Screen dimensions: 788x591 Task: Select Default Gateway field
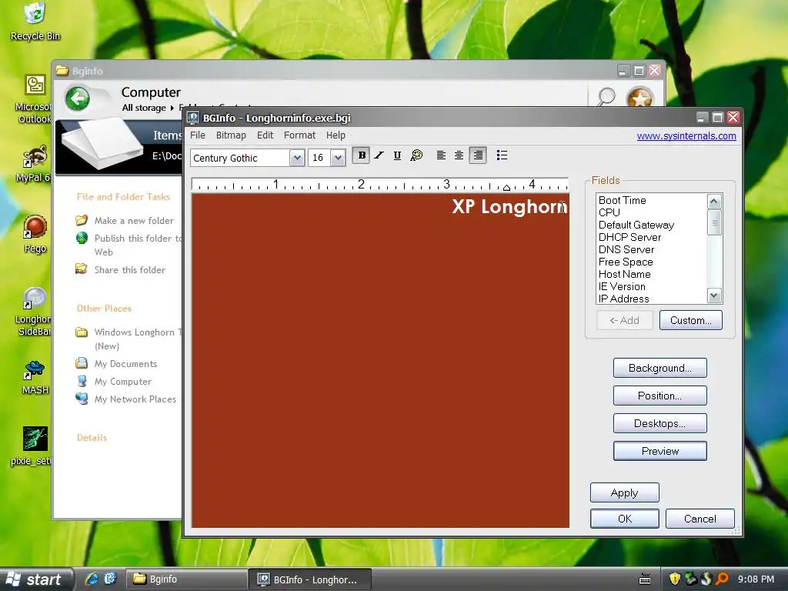coord(636,225)
